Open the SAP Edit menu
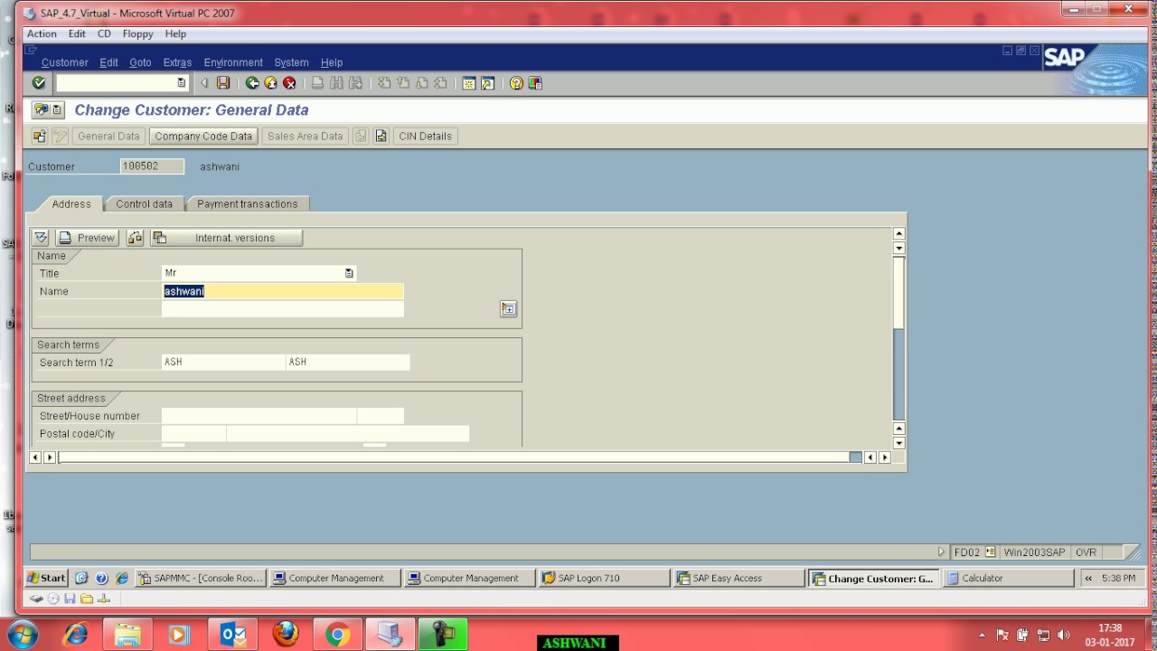This screenshot has width=1157, height=651. 108,62
